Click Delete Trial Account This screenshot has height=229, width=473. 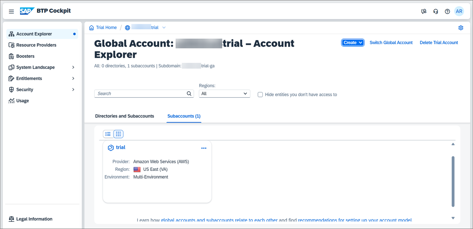tap(439, 43)
